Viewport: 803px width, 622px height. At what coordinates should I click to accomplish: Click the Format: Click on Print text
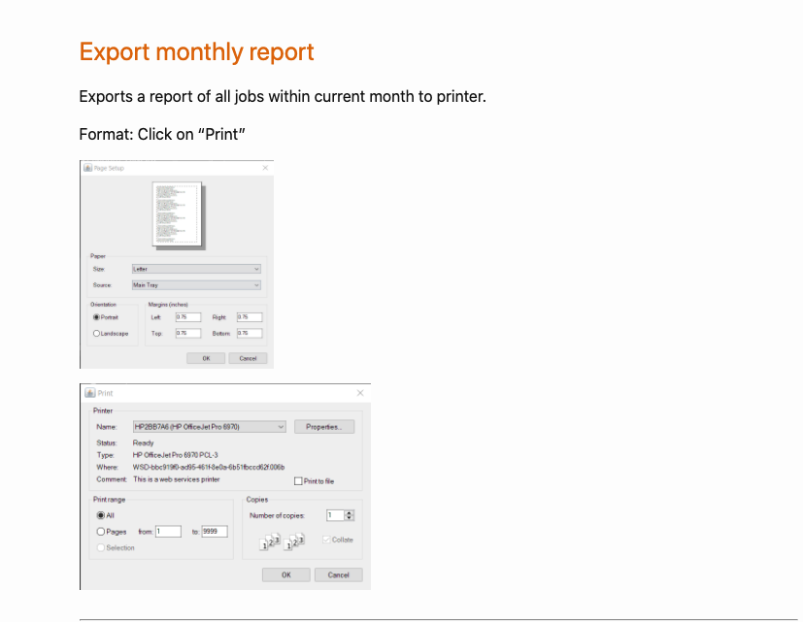pyautogui.click(x=162, y=135)
